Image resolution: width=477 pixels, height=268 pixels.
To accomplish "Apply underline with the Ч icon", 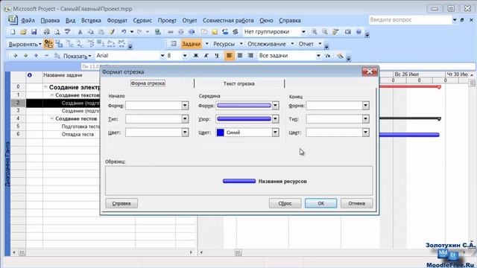I will coord(217,56).
